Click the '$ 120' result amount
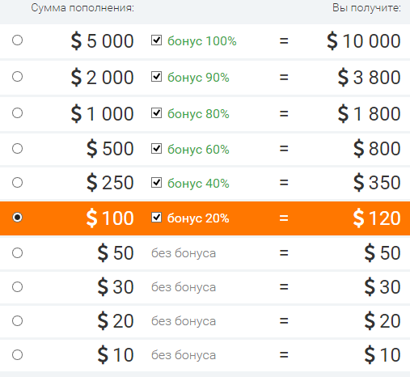 (x=377, y=218)
